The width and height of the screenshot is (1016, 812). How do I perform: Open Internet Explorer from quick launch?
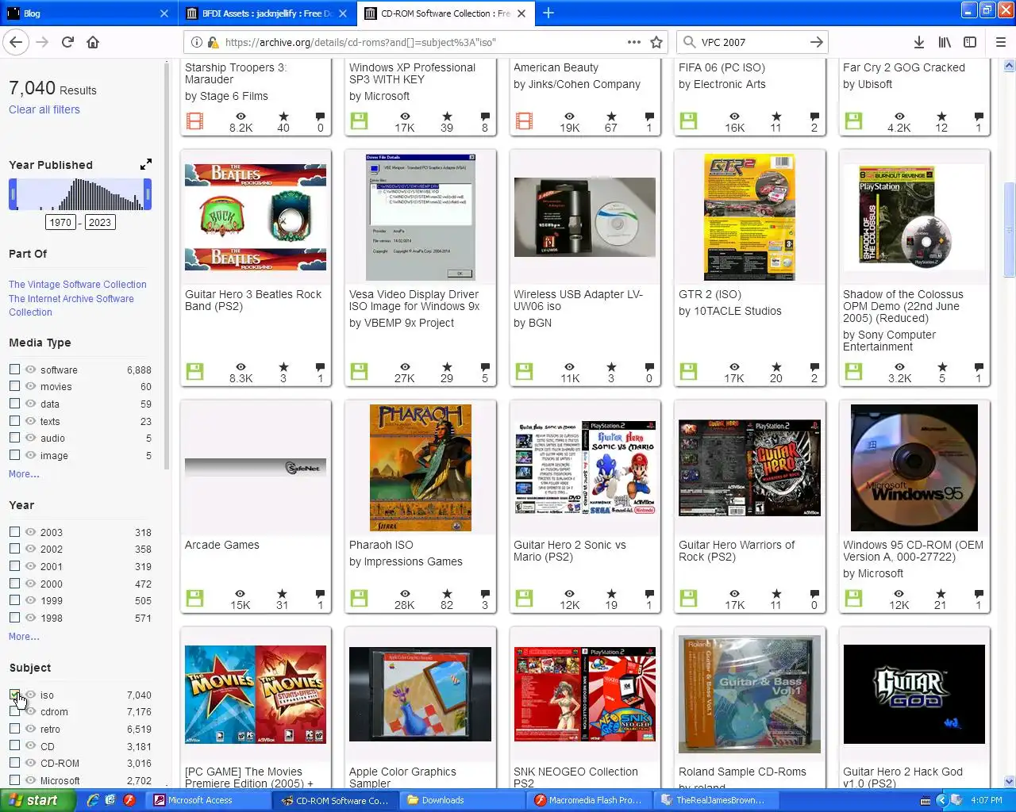(x=93, y=800)
